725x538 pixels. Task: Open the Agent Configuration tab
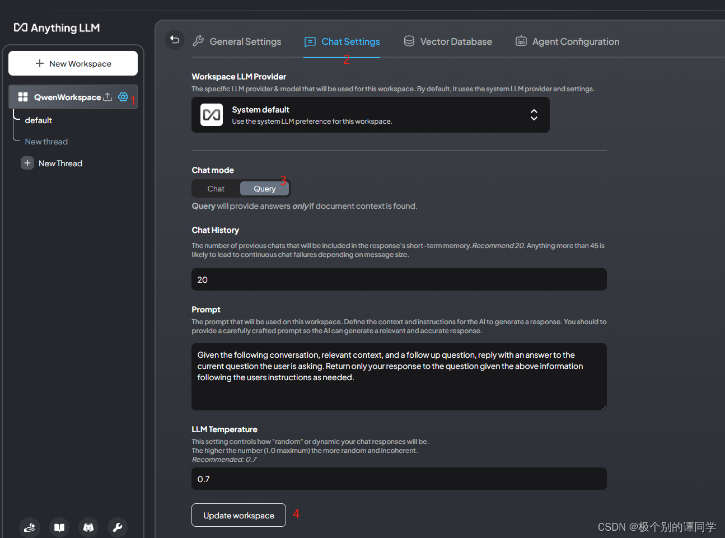pos(567,41)
